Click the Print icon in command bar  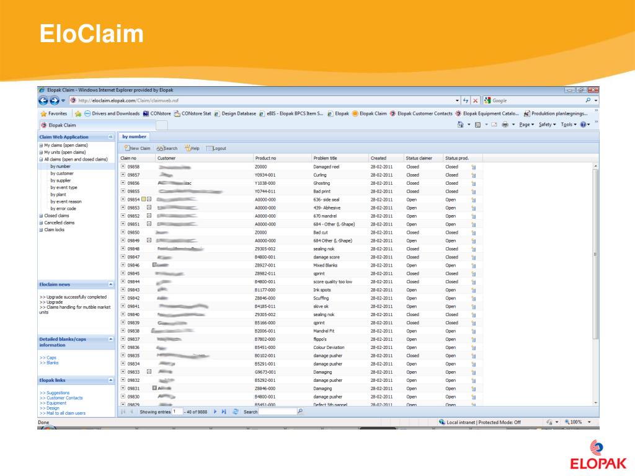point(505,125)
